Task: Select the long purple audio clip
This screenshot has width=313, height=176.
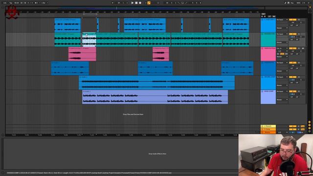Action: coord(155,97)
